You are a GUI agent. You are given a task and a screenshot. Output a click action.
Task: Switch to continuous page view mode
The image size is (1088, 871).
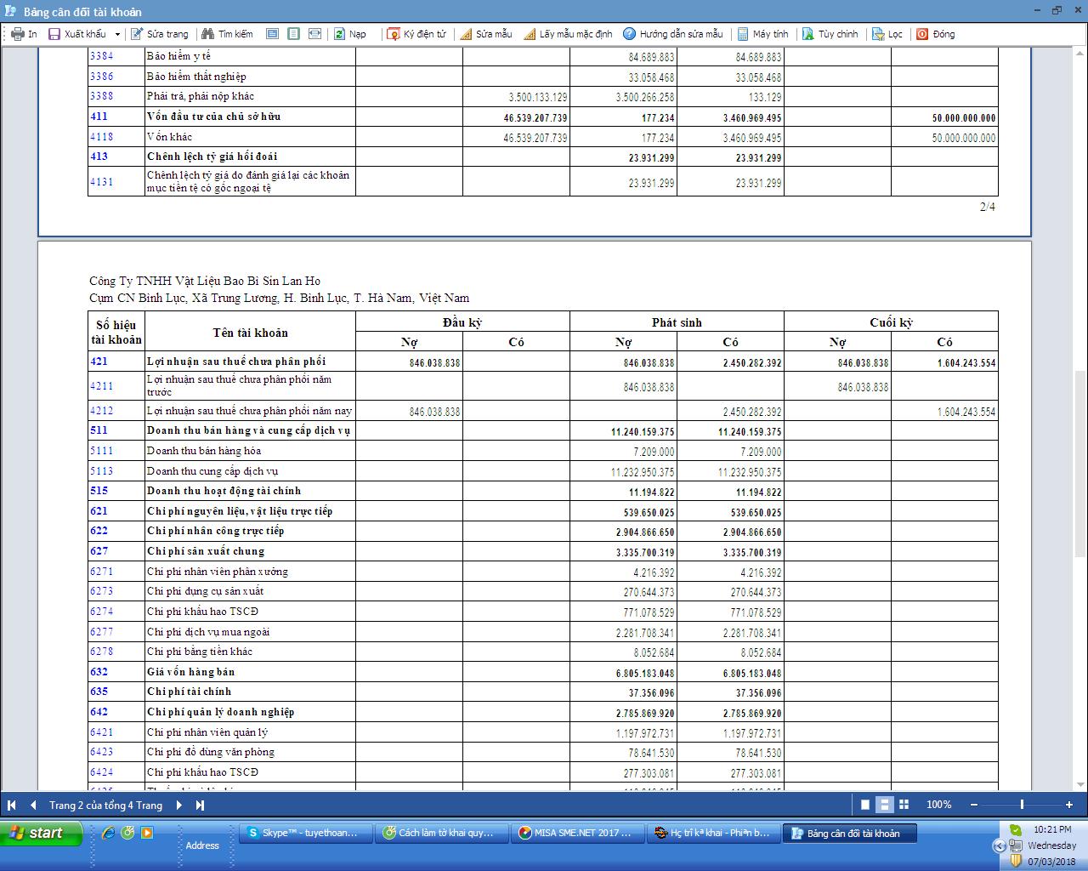pos(884,805)
